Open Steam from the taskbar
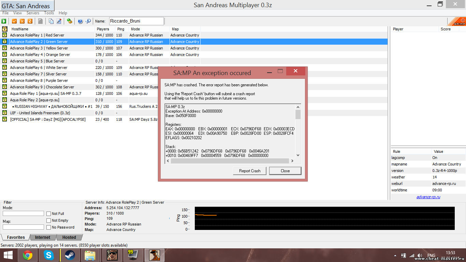This screenshot has width=466, height=262. (70, 255)
